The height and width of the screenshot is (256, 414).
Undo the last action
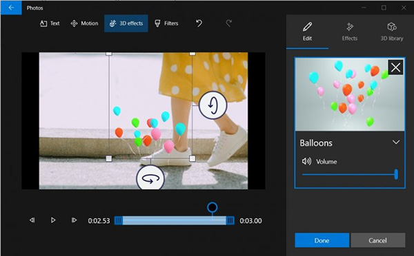click(199, 23)
